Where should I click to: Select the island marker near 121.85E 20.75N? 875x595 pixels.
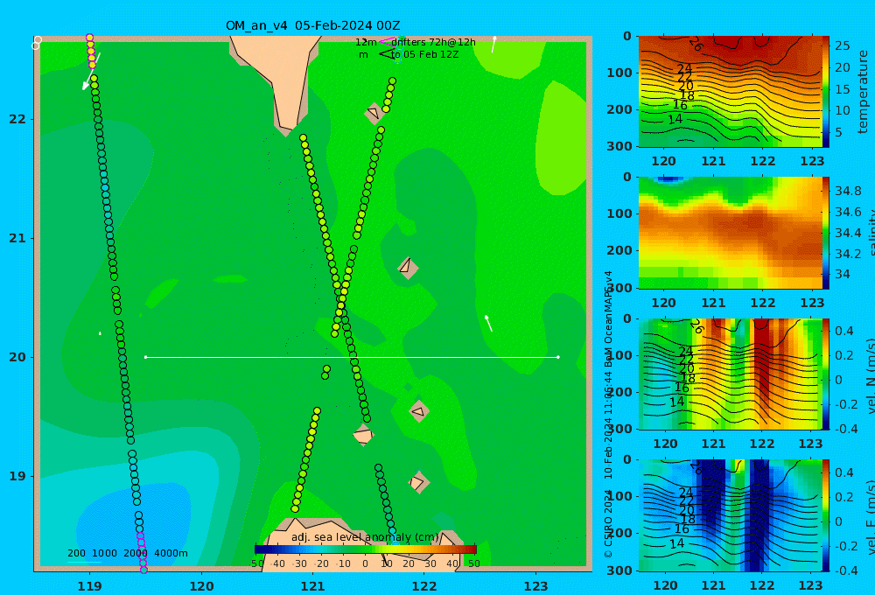408,268
